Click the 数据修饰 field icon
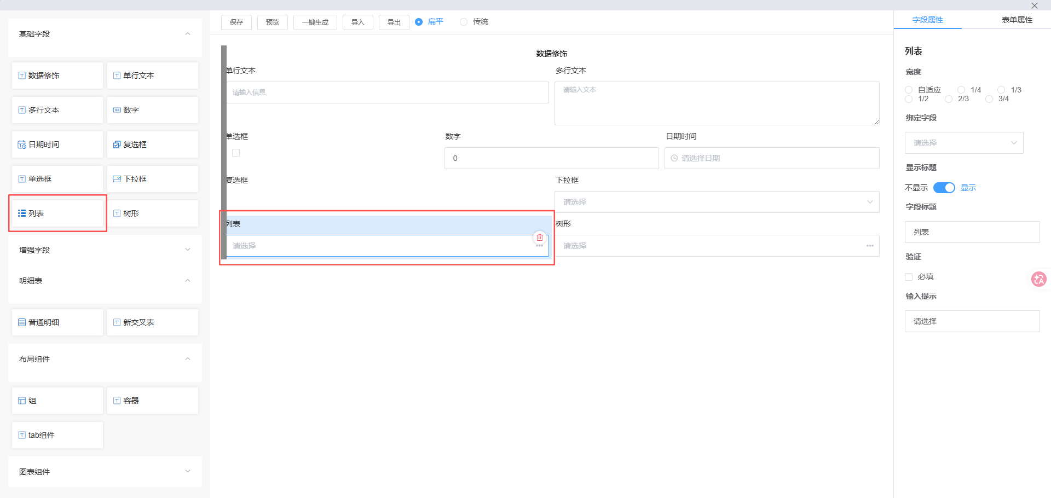Image resolution: width=1051 pixels, height=498 pixels. pyautogui.click(x=22, y=76)
